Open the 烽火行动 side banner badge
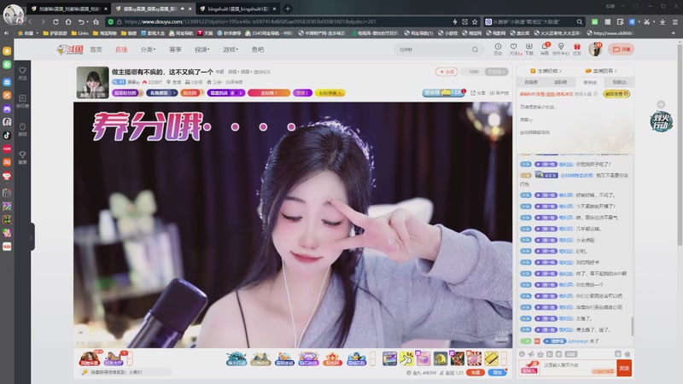Viewport: 683px width, 384px height. [661, 121]
